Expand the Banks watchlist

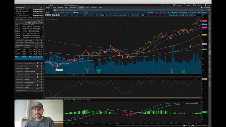16,66
